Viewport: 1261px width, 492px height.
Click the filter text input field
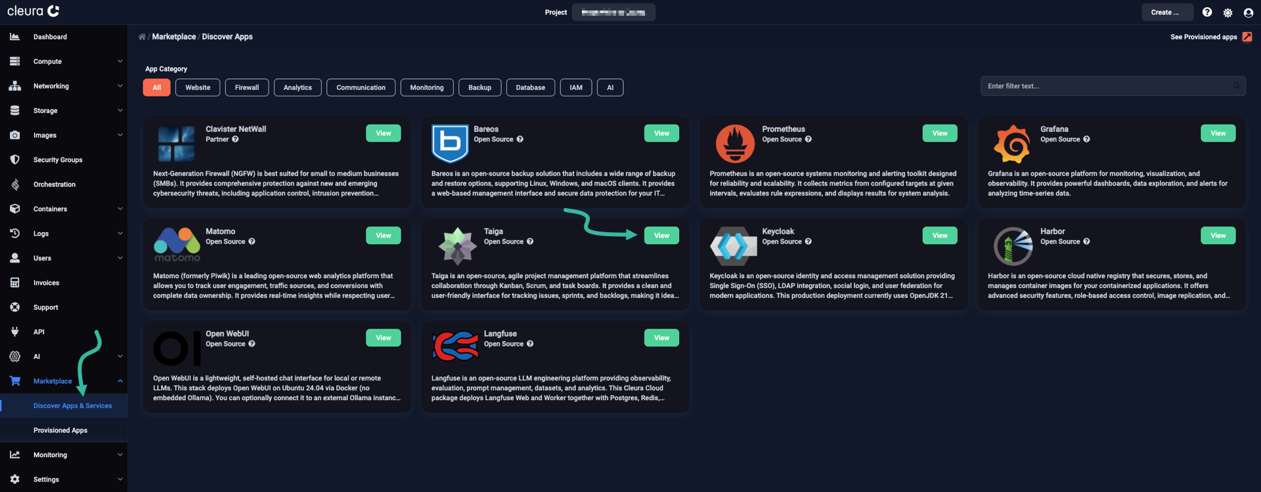[1107, 86]
